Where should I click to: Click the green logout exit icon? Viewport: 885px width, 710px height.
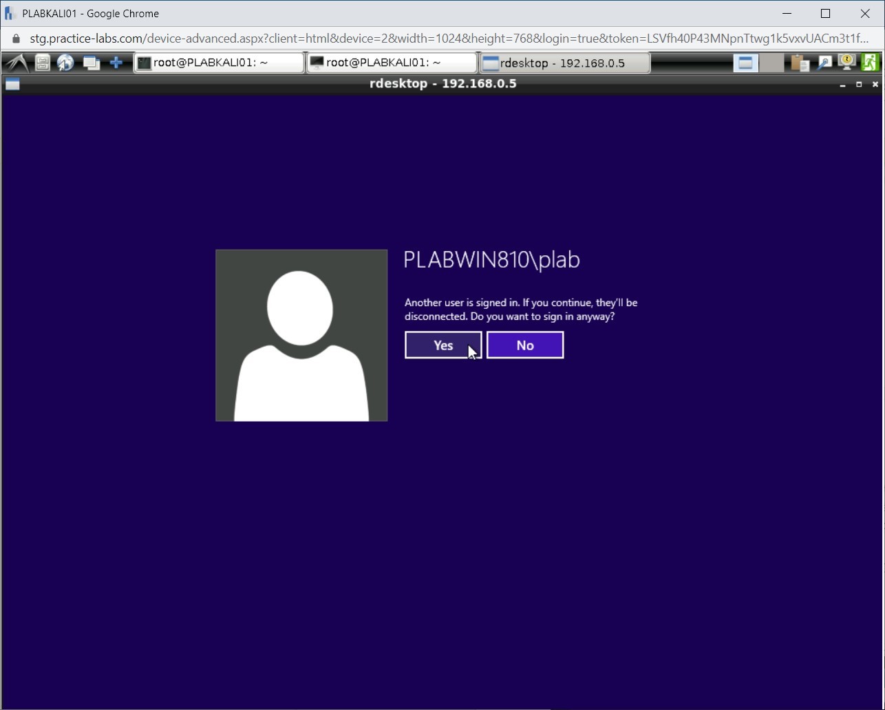(x=871, y=63)
